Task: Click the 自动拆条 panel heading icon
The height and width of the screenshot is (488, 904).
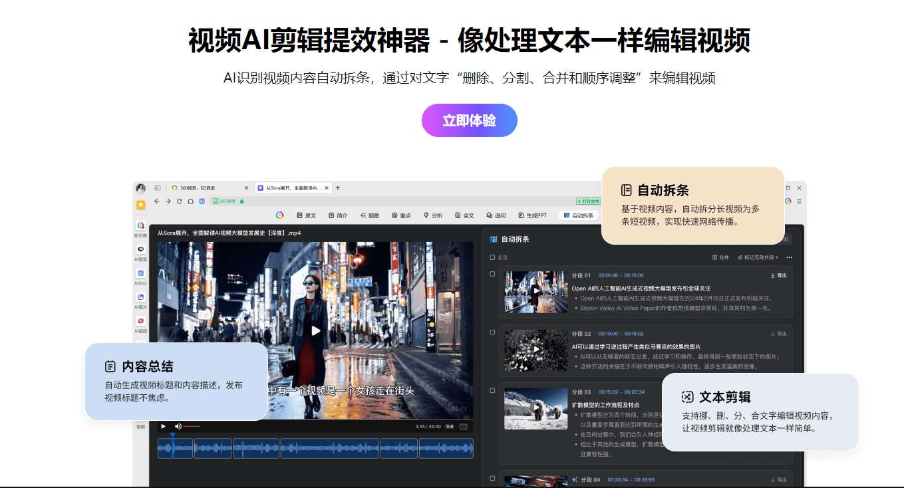Action: pos(494,239)
